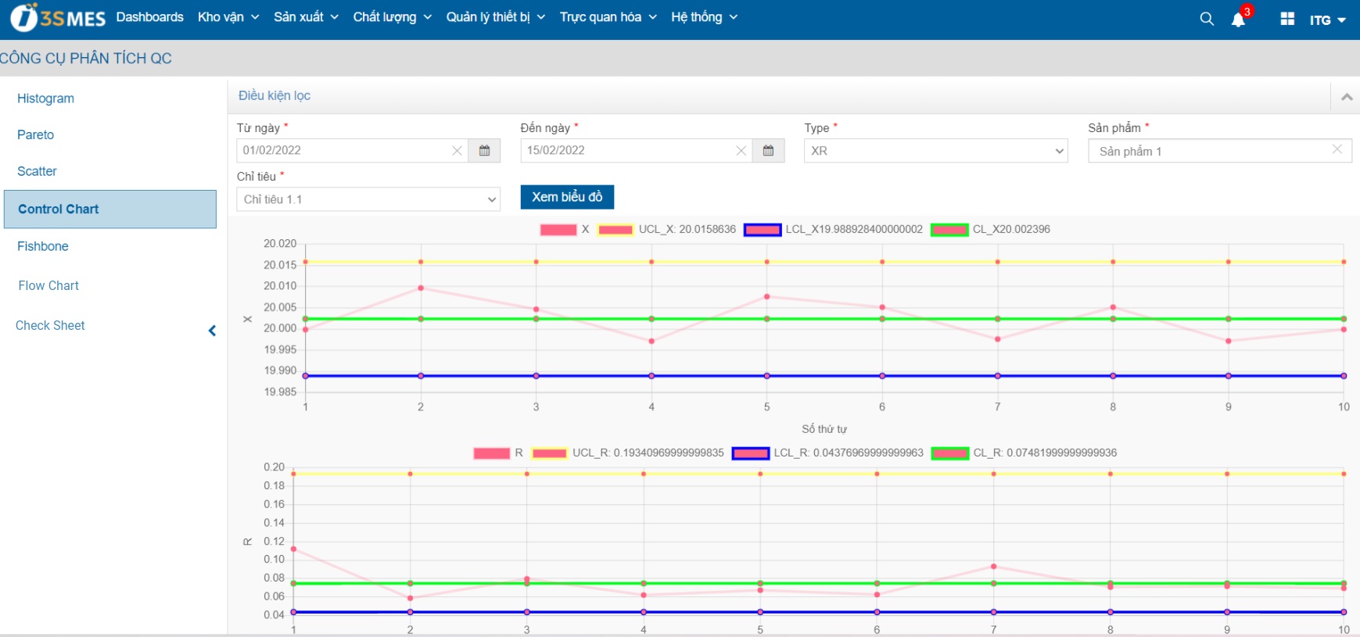Open calendar for Từ ngày field
The image size is (1360, 637).
484,151
